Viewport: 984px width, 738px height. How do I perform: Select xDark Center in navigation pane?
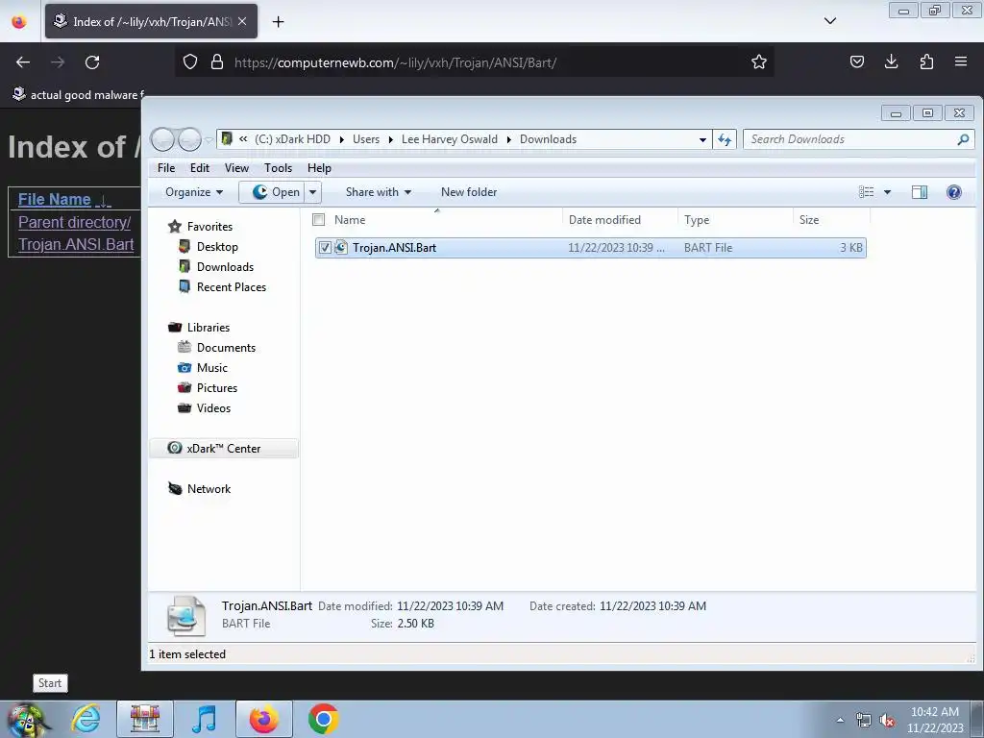223,449
